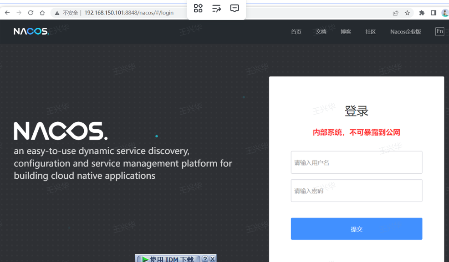Image resolution: width=449 pixels, height=262 pixels.
Task: Click the 使用 IDM 下载 button
Action: coord(168,259)
